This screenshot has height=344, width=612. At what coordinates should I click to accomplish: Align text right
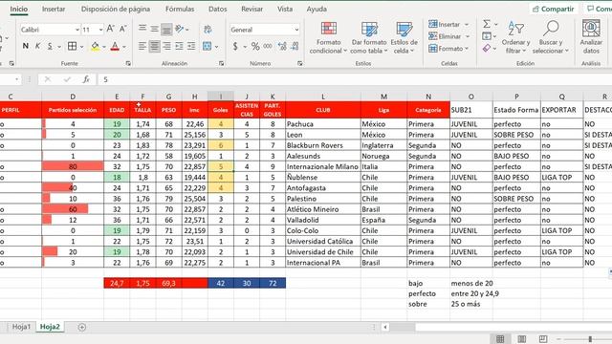pyautogui.click(x=166, y=46)
